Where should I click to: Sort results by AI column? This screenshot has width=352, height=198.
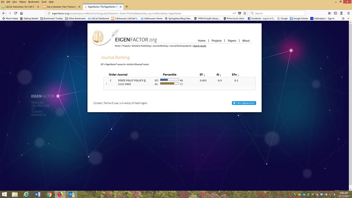point(219,75)
